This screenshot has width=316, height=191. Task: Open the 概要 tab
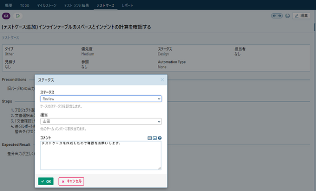[8, 5]
